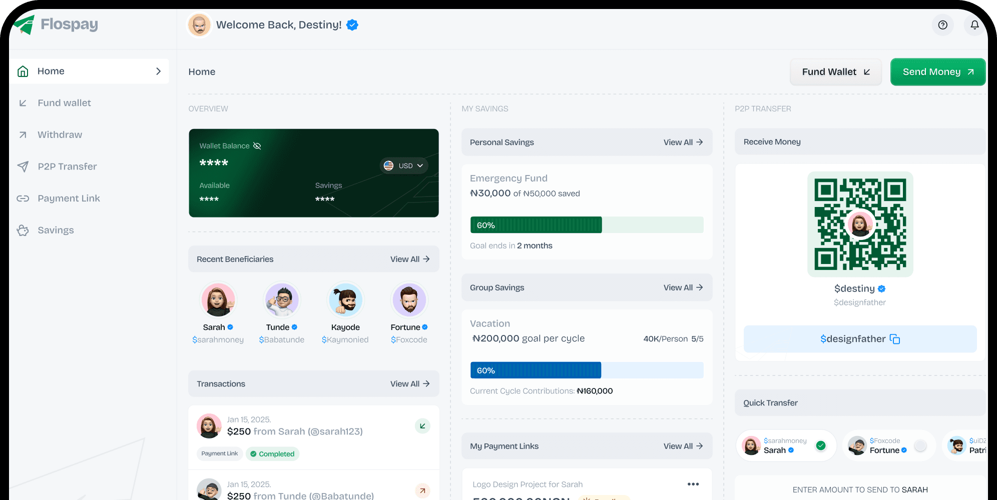Viewport: 997px width, 500px height.
Task: Select Sarah's avatar in Quick Transfer
Action: 751,445
